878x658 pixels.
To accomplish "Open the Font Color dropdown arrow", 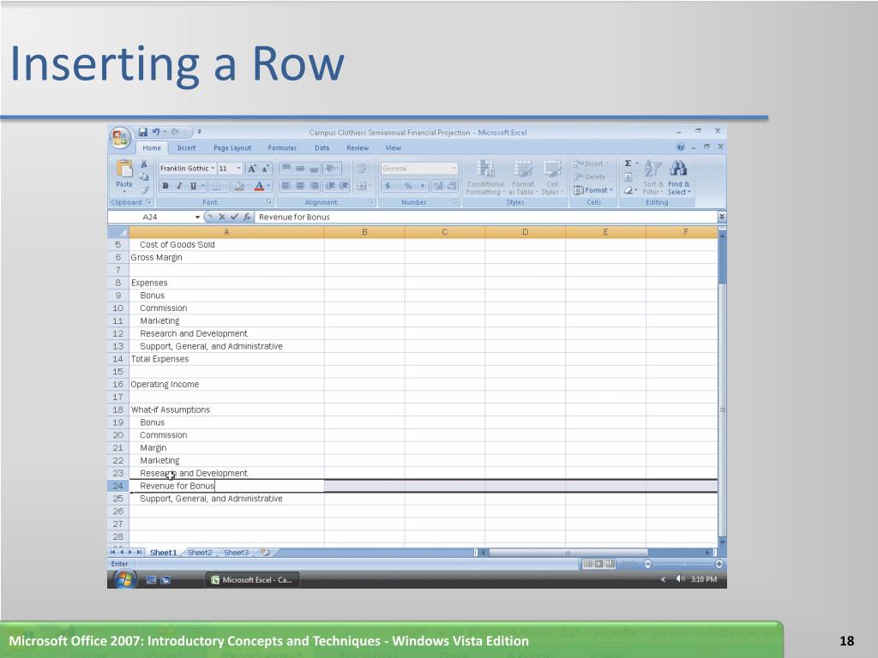I will tap(268, 186).
